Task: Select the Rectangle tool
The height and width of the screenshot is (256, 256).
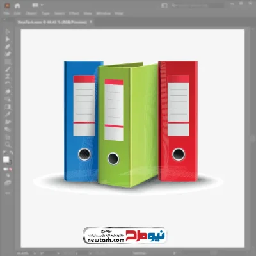Action: point(8,62)
